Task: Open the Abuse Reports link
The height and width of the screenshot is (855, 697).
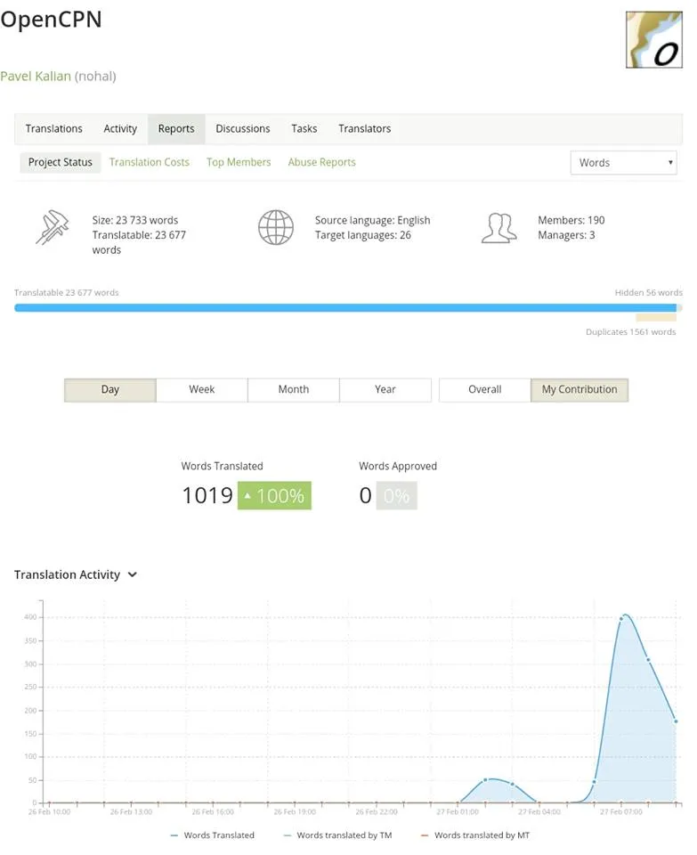Action: click(321, 162)
